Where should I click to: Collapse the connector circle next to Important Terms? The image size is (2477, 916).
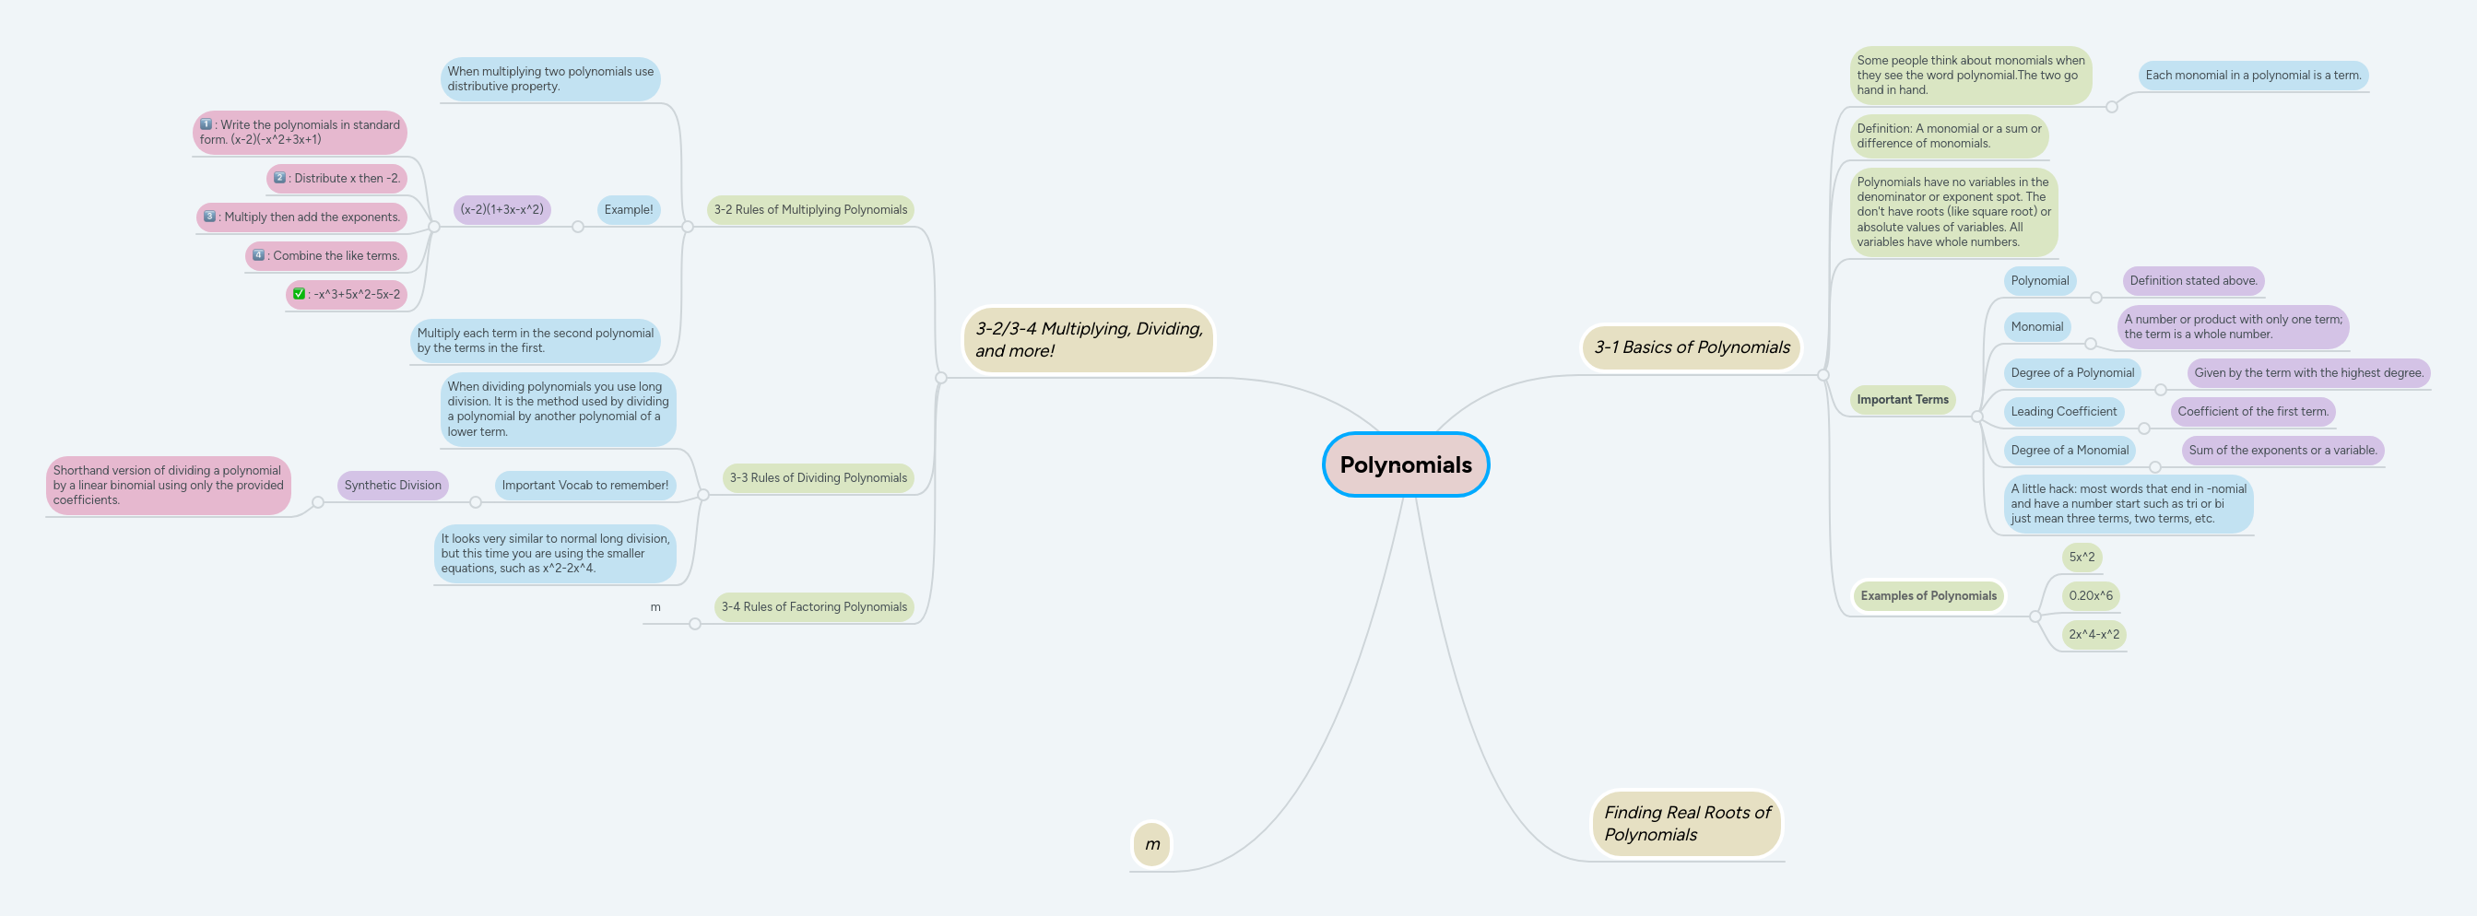click(x=1977, y=417)
